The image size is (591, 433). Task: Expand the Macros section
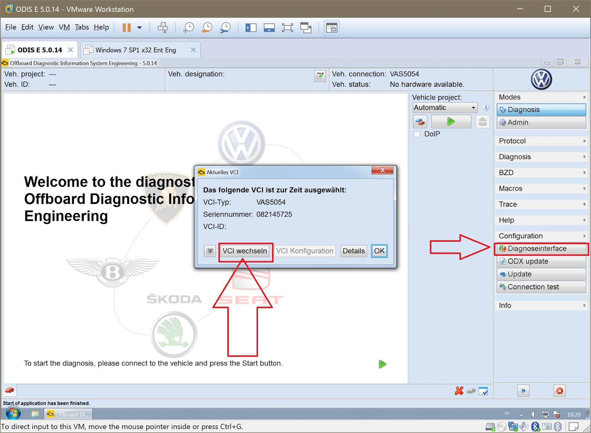point(541,188)
